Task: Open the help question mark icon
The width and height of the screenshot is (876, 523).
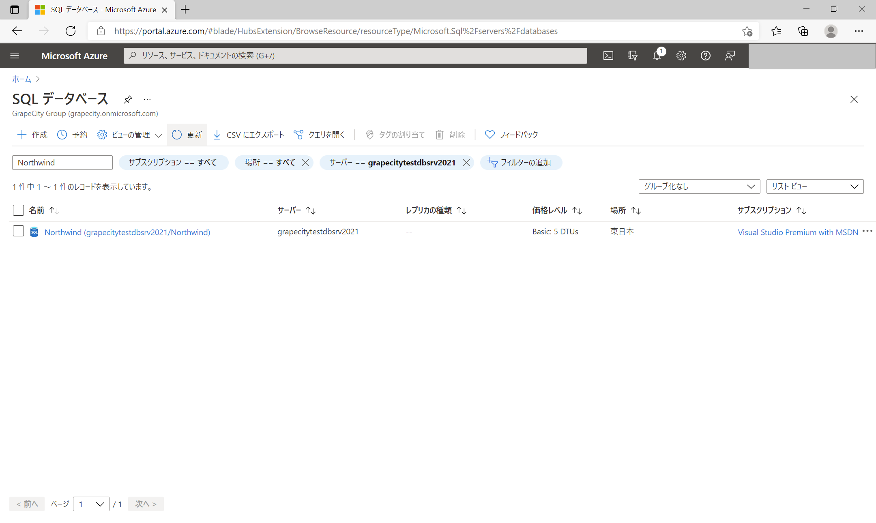Action: [706, 56]
